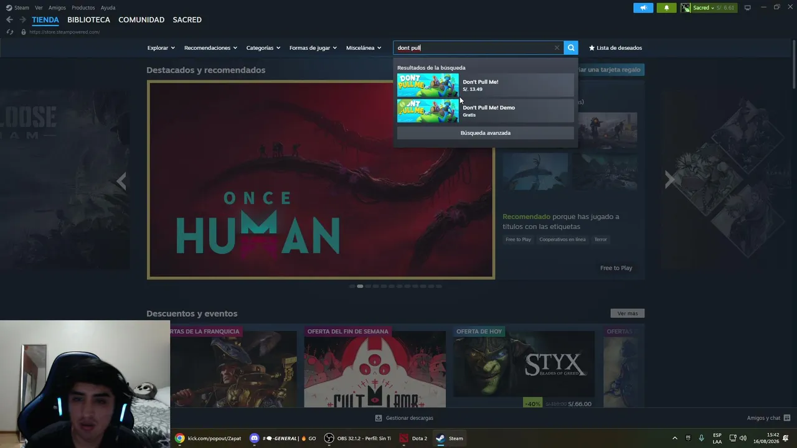Click the Sacred profile avatar
Image resolution: width=797 pixels, height=448 pixels.
tap(686, 7)
